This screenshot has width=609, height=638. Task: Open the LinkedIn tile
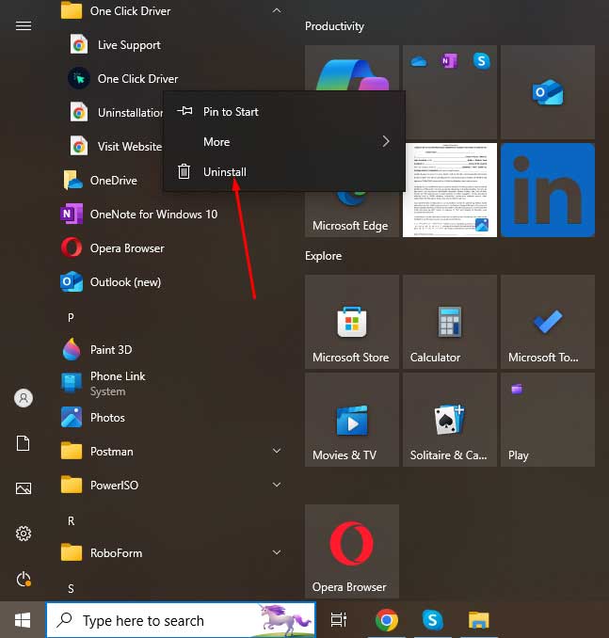[547, 190]
